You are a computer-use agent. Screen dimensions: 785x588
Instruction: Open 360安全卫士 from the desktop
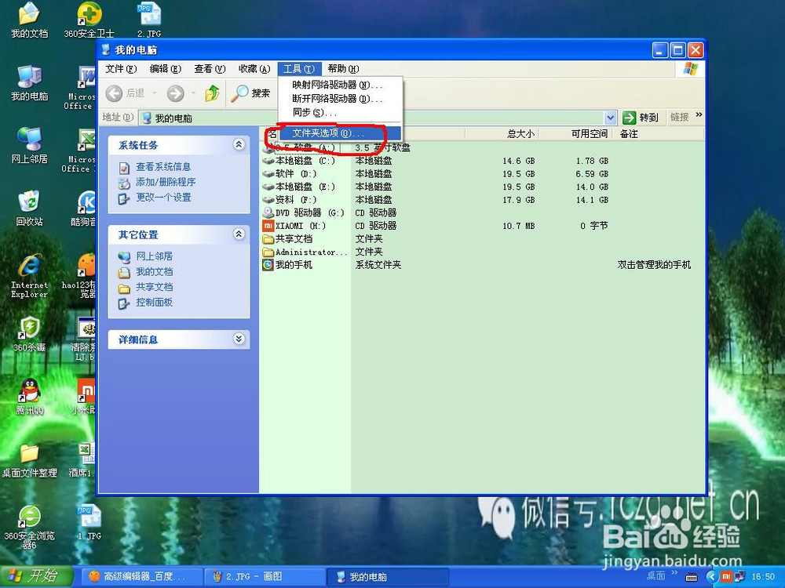click(x=90, y=14)
